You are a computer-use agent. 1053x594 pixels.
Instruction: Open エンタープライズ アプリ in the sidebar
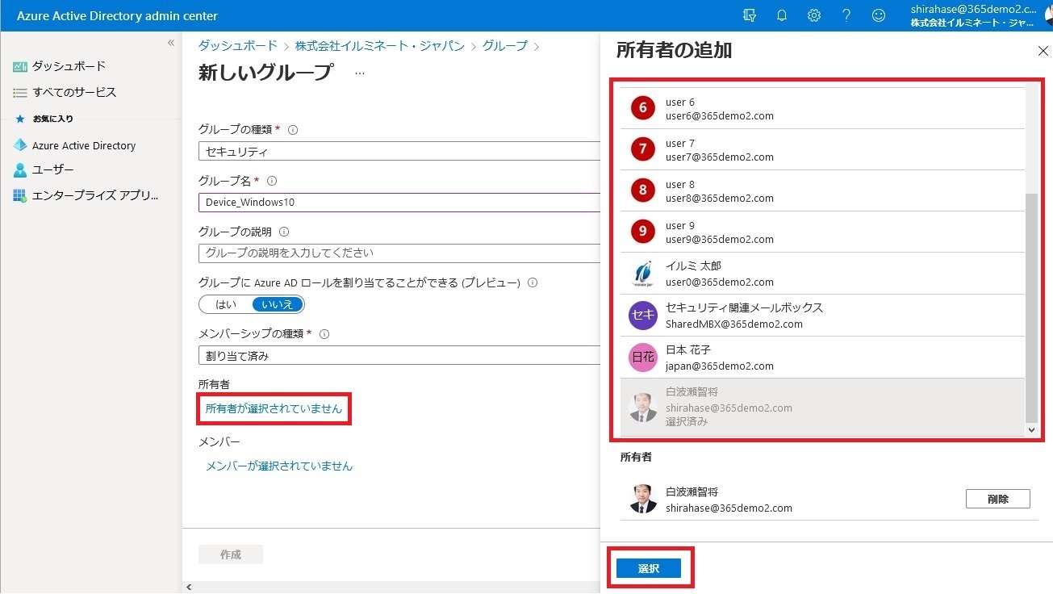tap(95, 196)
